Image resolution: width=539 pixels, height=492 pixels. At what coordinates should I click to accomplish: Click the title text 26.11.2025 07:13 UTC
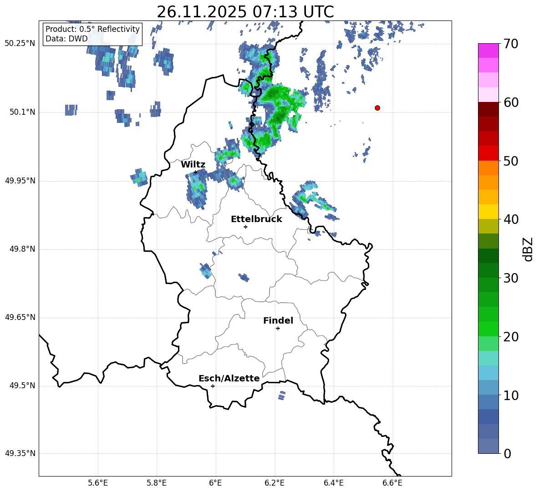coord(245,12)
